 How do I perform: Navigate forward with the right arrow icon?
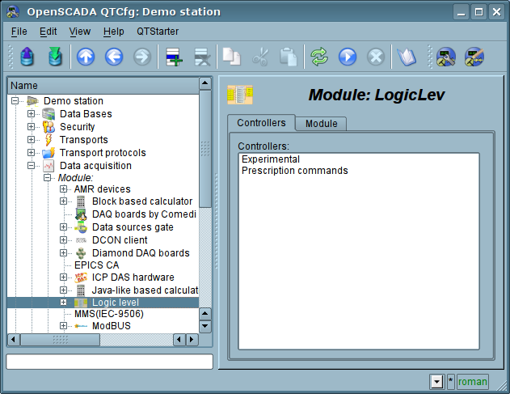[x=142, y=57]
